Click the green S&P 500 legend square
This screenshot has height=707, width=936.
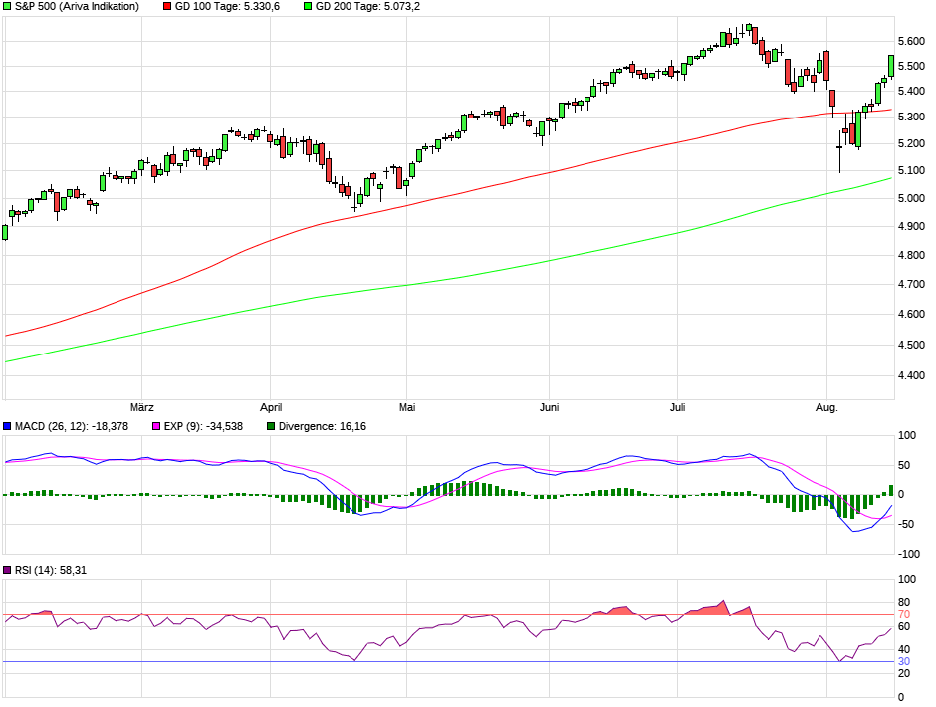click(x=7, y=8)
